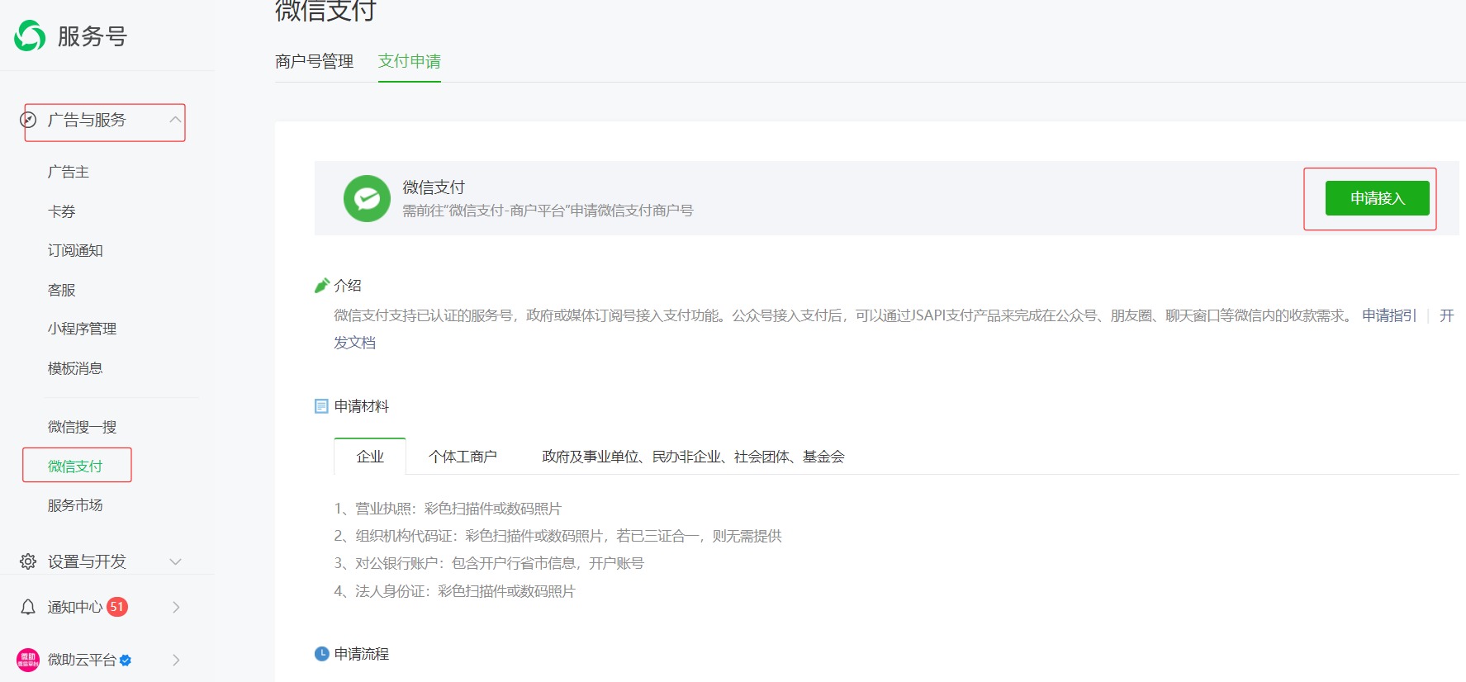The height and width of the screenshot is (682, 1466).
Task: Click the line 1、营业执照
Action: pos(448,509)
